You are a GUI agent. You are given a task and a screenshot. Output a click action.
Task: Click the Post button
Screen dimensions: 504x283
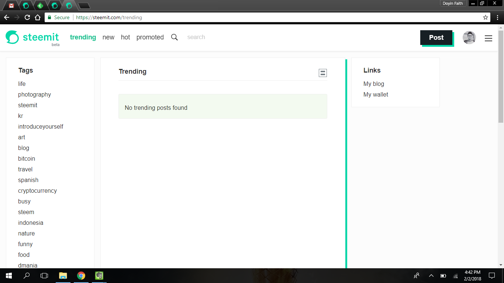tap(436, 38)
